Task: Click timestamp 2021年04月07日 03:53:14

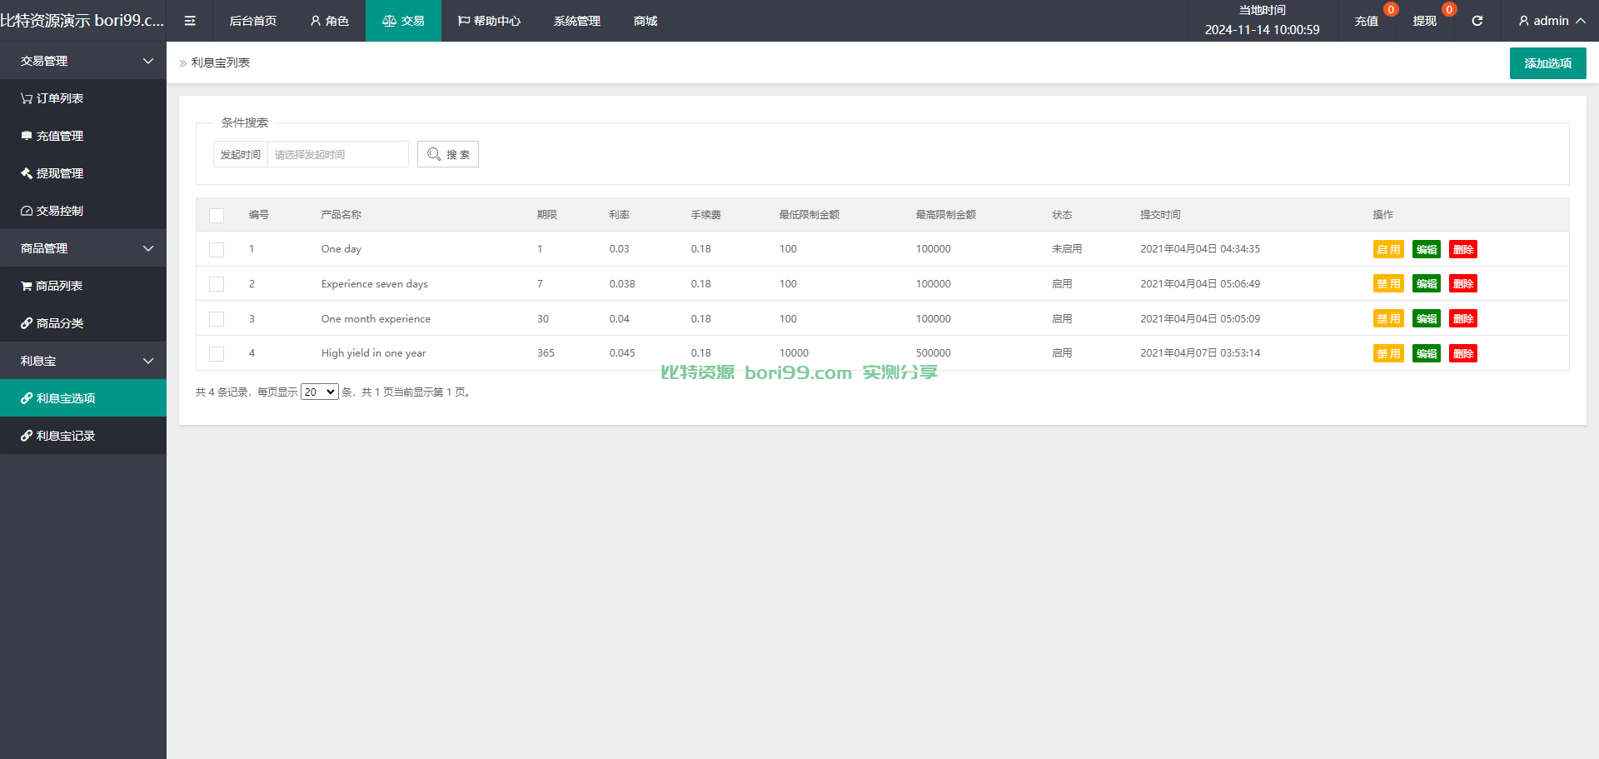Action: (1200, 353)
